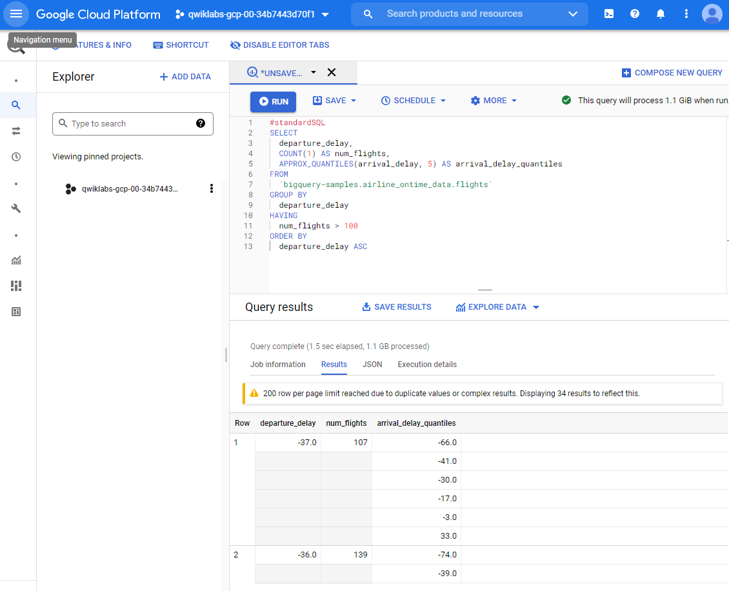729x591 pixels.
Task: Open the Notifications bell icon
Action: point(660,14)
